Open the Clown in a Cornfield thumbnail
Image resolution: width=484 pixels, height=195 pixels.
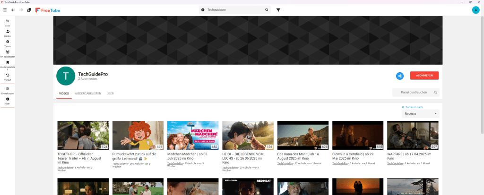pos(358,136)
